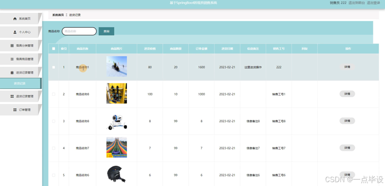
Task: Focus the 商品名称 search input field
Action: [79, 31]
